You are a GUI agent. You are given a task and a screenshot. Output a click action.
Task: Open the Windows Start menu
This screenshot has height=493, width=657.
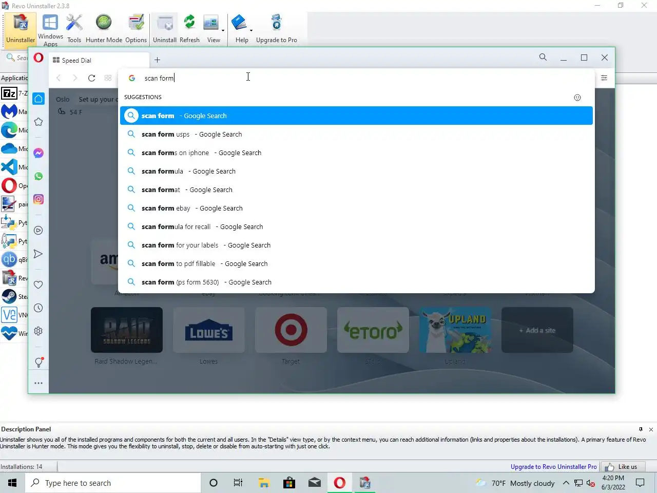pyautogui.click(x=12, y=483)
